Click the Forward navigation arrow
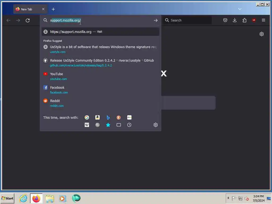The height and width of the screenshot is (204, 272). [18, 20]
